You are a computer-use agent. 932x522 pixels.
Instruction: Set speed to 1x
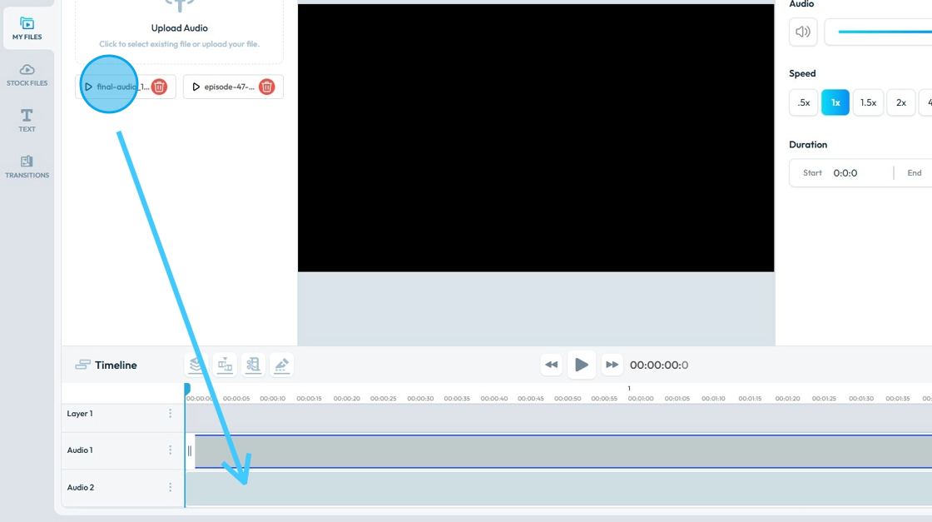point(835,103)
